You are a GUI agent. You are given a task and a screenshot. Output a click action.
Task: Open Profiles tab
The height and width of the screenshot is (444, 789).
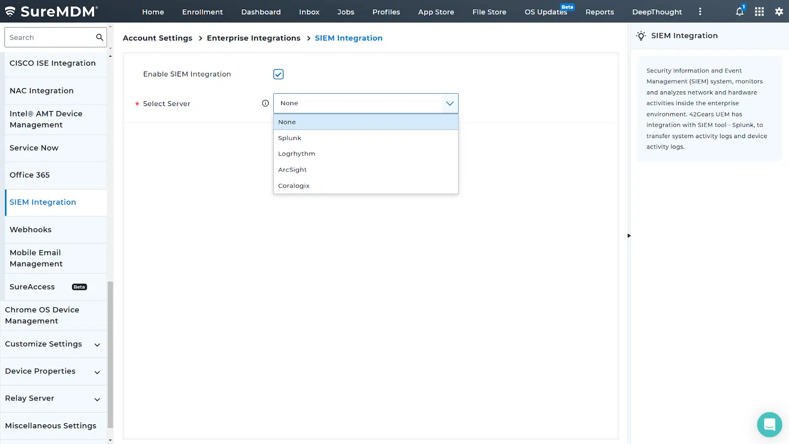[x=386, y=12]
